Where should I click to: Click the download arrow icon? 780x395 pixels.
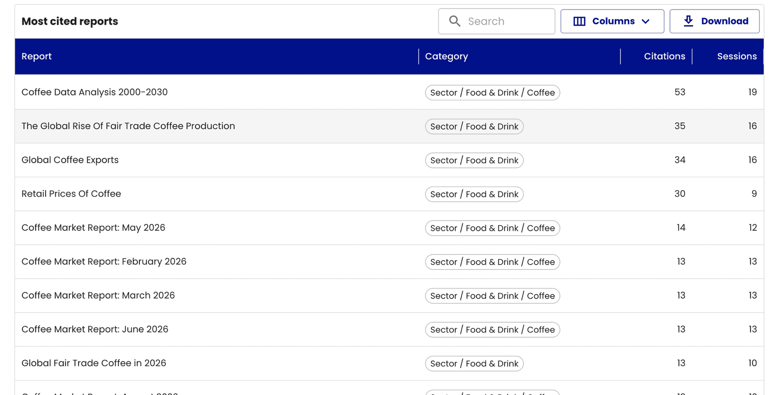click(x=688, y=21)
